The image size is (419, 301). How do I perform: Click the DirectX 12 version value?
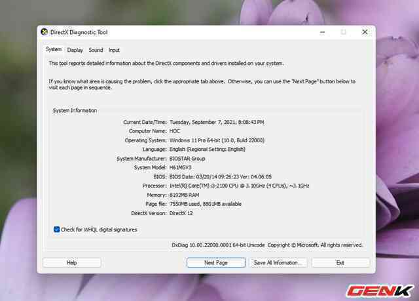tap(181, 213)
